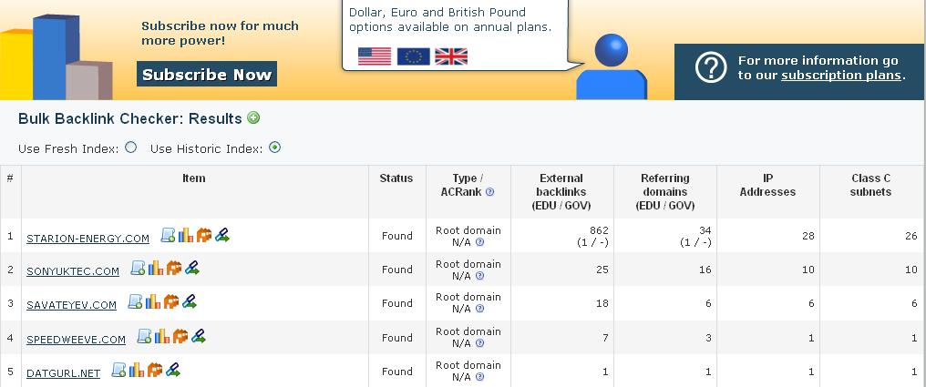Select the Use Fresh Index radio button

[x=131, y=148]
